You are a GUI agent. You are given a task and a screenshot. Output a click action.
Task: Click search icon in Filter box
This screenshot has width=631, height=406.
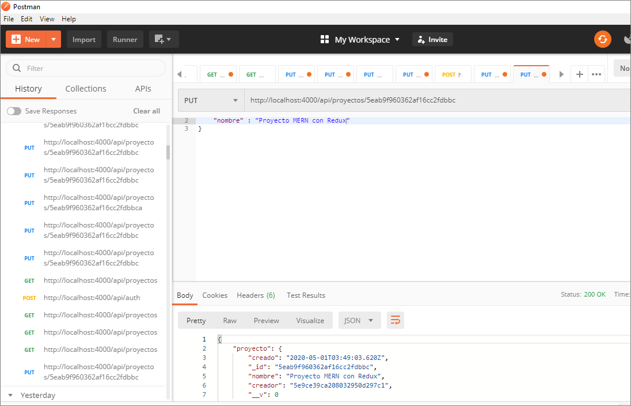click(17, 68)
